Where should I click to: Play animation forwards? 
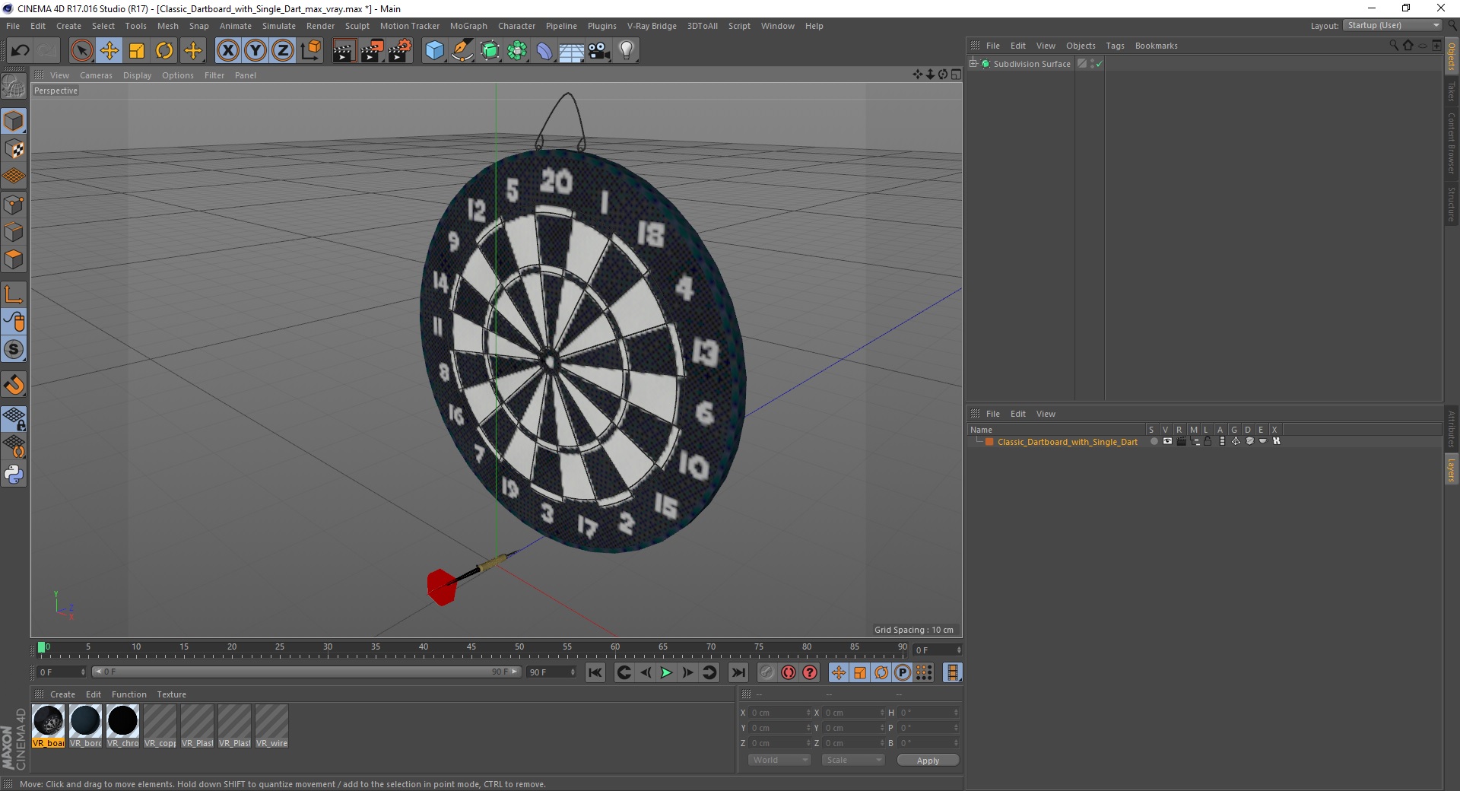(x=666, y=672)
